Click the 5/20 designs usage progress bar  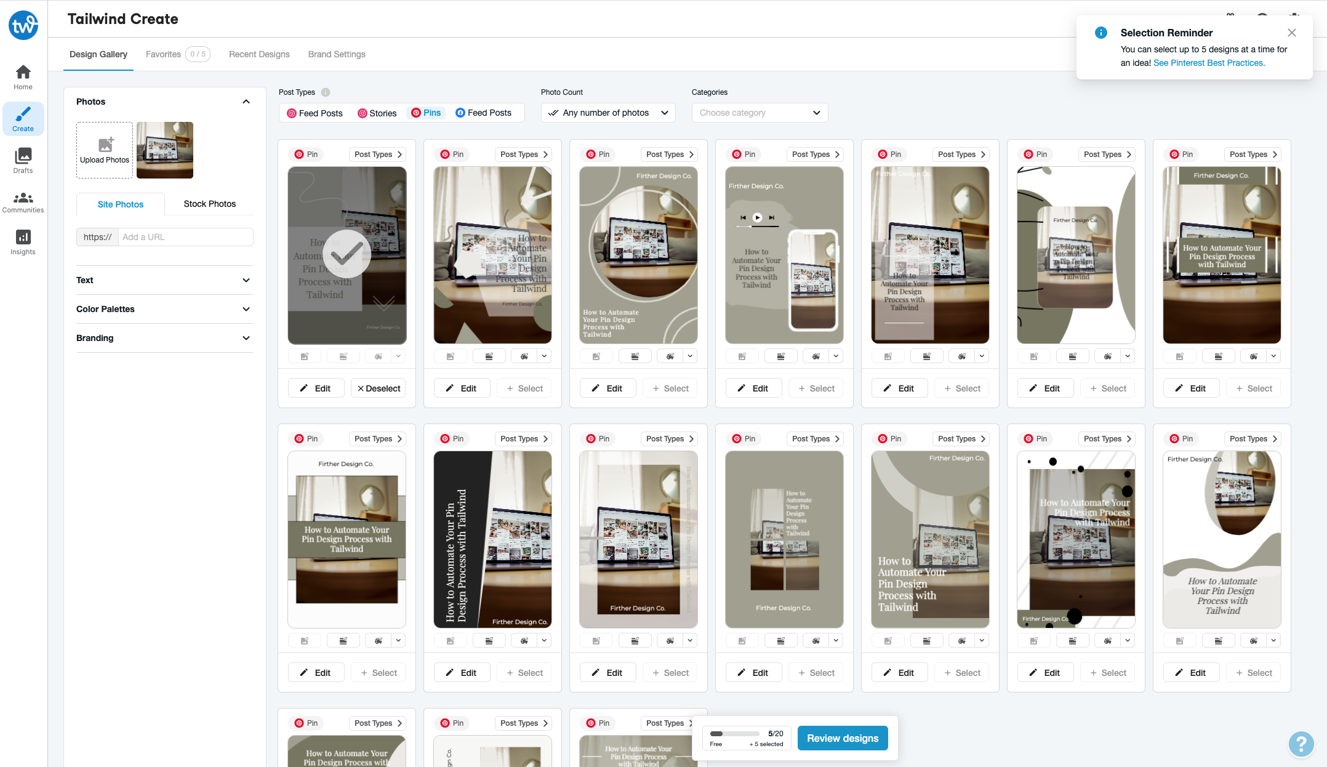click(x=734, y=734)
